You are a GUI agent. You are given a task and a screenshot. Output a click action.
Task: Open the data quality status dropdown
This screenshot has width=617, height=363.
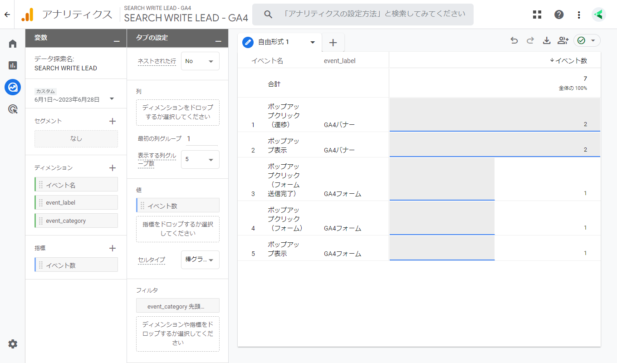[587, 41]
